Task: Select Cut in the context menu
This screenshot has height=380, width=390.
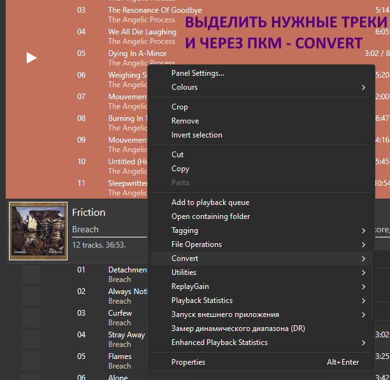Action: 177,155
